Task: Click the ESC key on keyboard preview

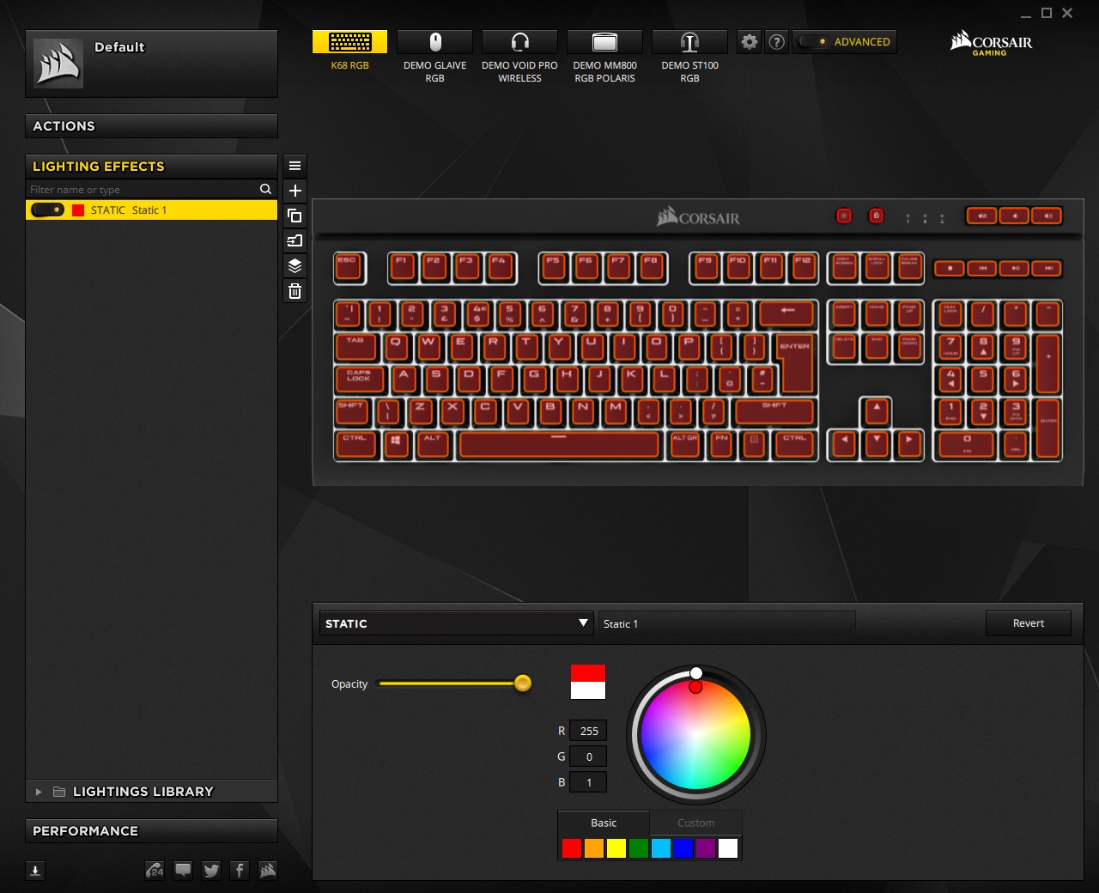Action: (x=349, y=267)
